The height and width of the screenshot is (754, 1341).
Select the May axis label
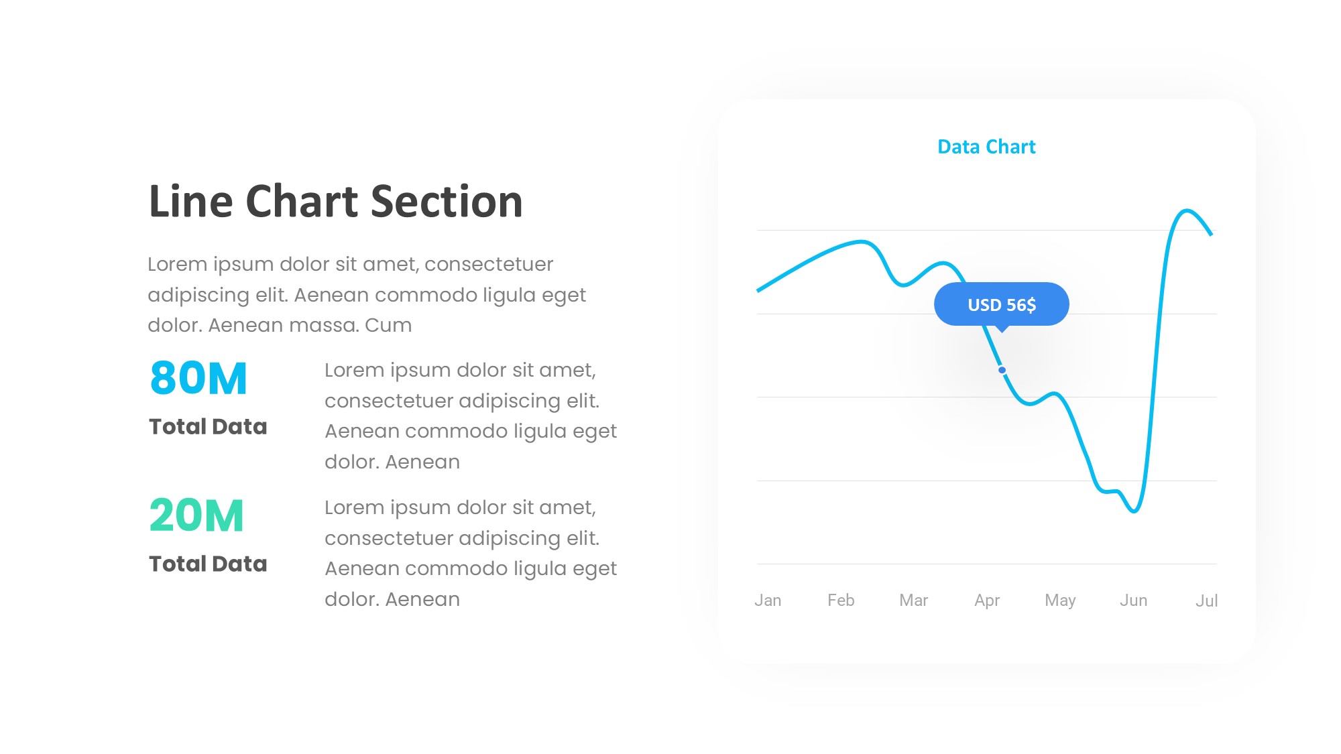(1060, 601)
